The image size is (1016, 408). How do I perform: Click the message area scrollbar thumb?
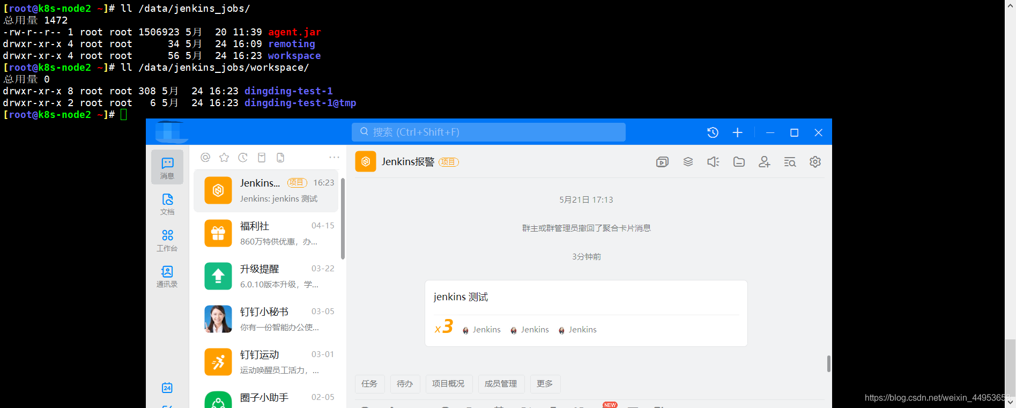(x=828, y=364)
